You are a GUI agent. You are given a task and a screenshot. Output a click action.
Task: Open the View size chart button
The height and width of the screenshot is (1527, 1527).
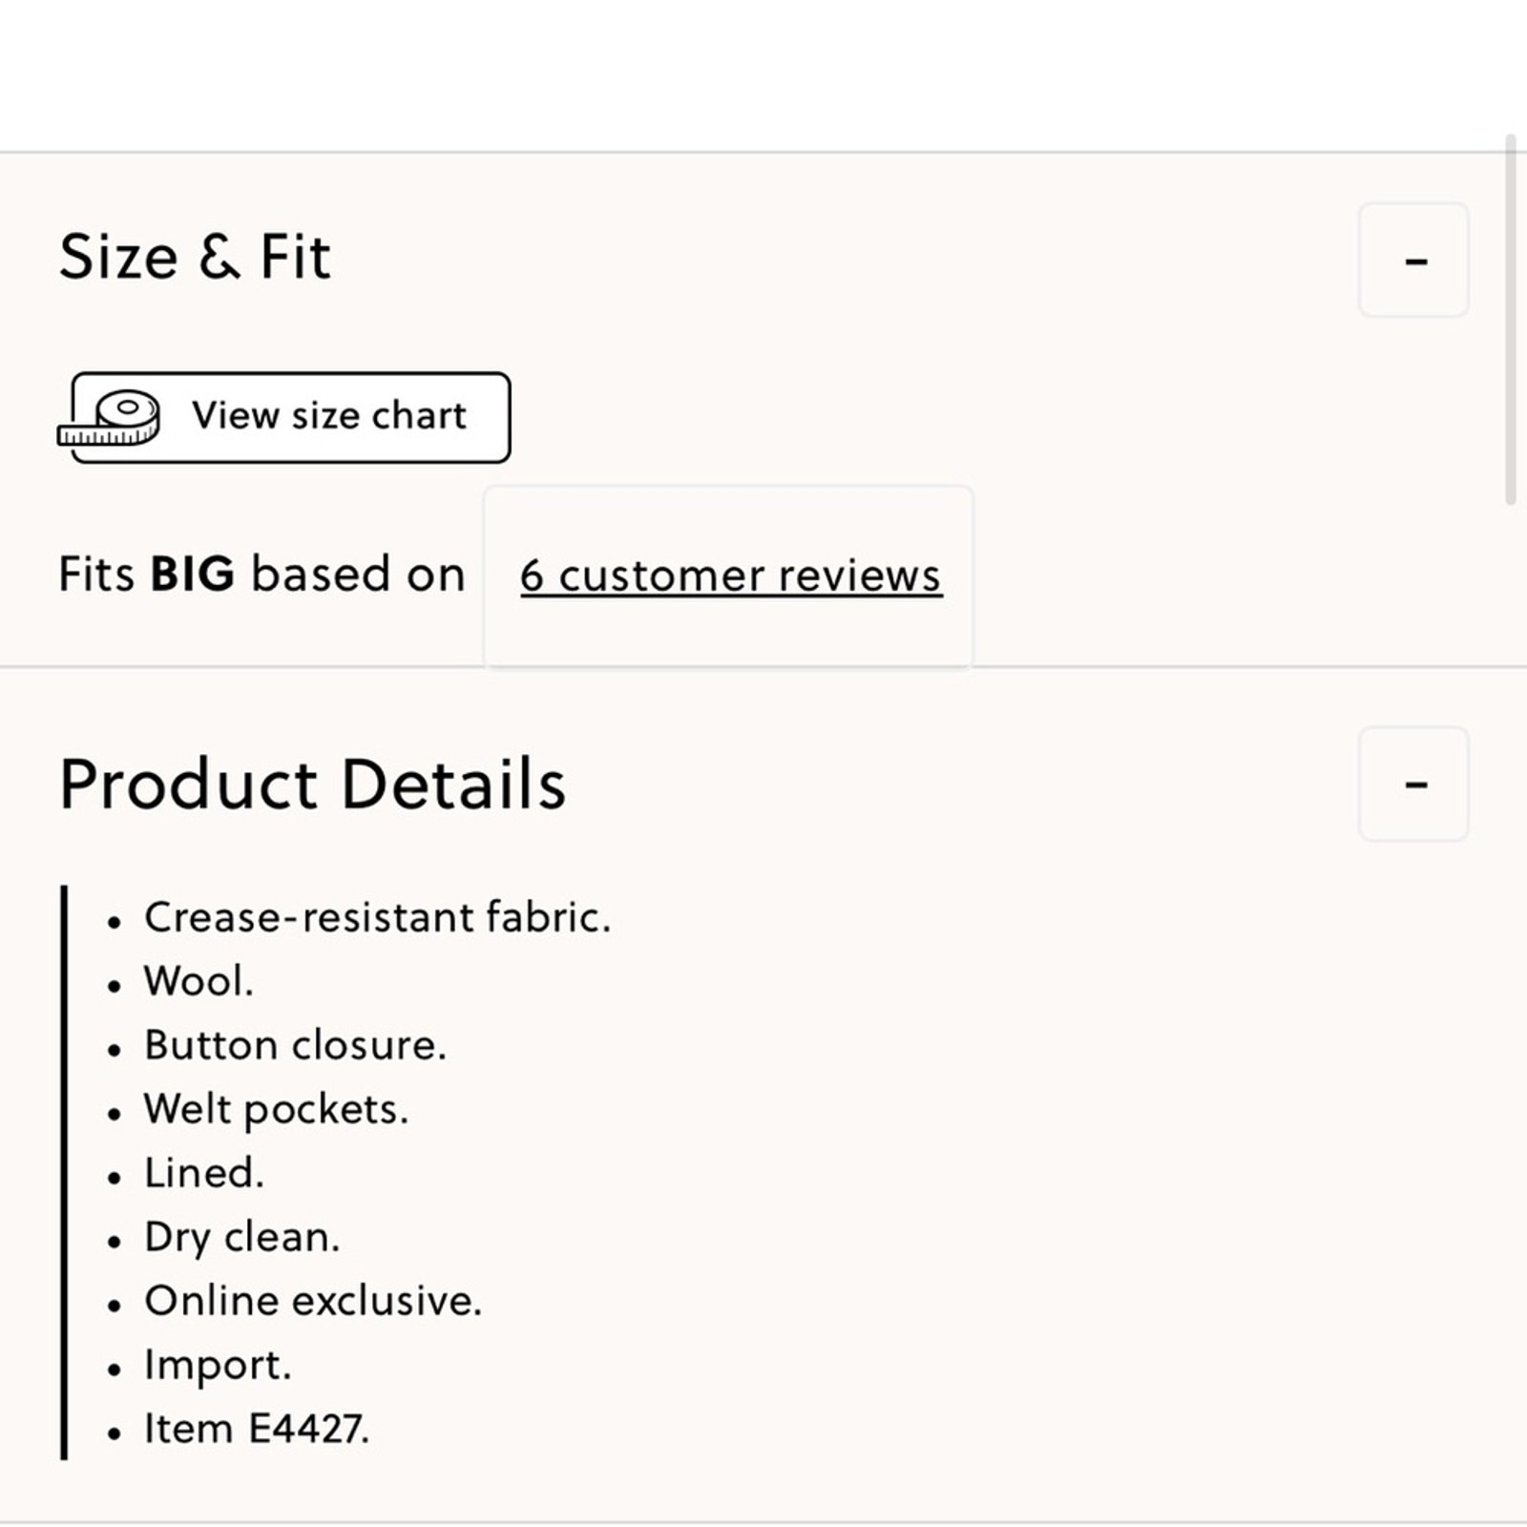tap(327, 417)
